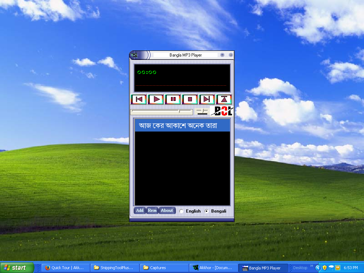The width and height of the screenshot is (364, 273).
Task: Click the Rem button to remove song
Action: point(152,210)
